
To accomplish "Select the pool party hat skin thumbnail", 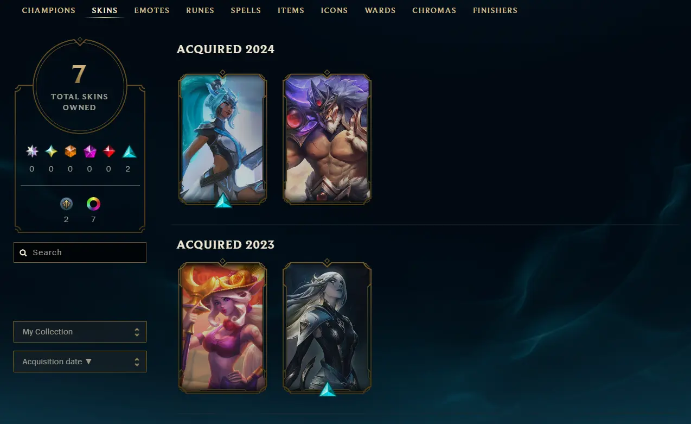I will point(222,327).
